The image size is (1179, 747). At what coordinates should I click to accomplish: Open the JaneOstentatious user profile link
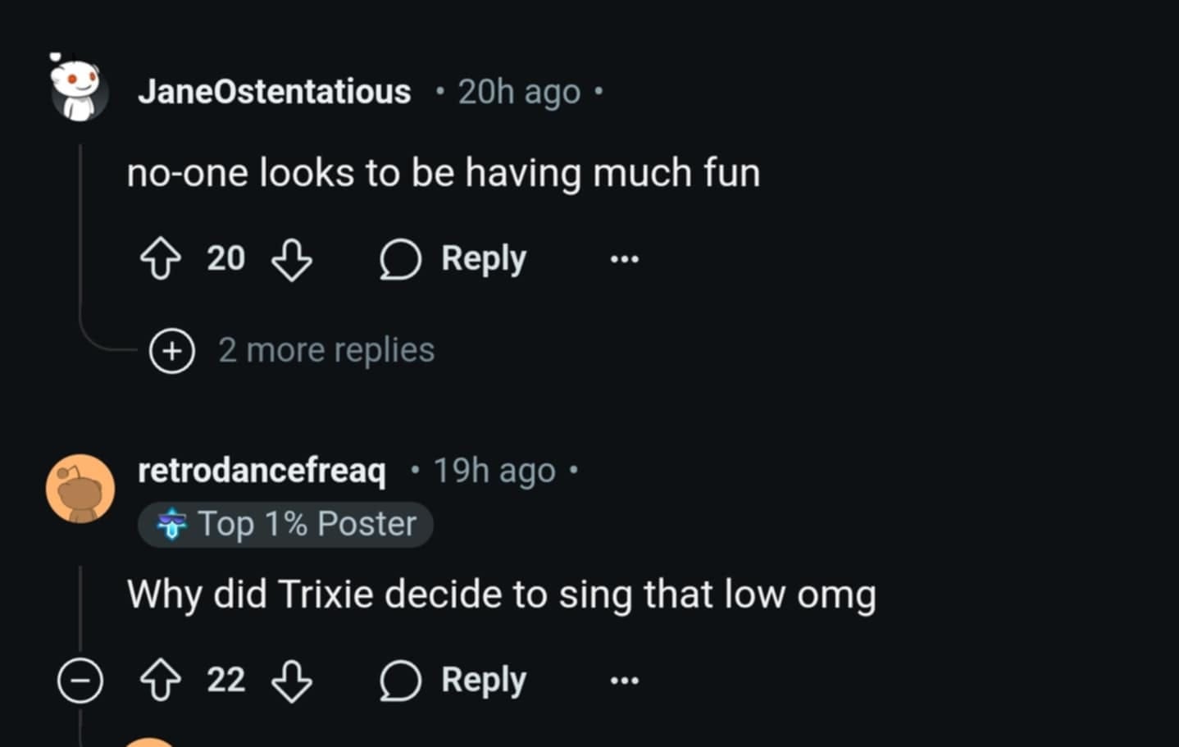click(x=275, y=91)
